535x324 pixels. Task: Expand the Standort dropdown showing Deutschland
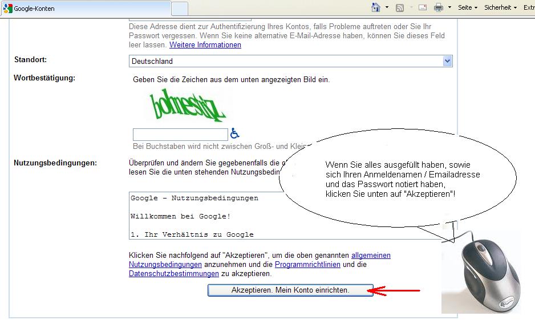tap(447, 61)
